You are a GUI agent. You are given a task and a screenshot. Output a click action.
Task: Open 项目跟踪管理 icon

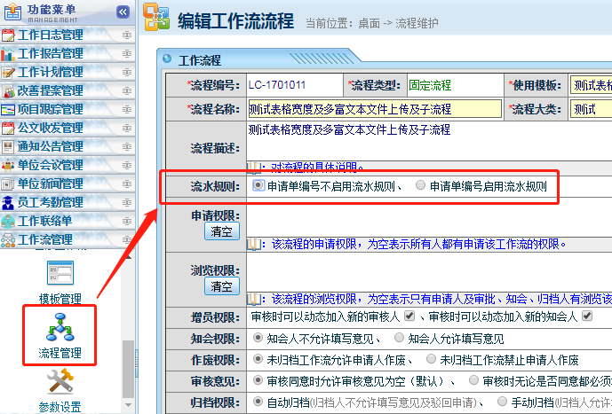pos(8,110)
